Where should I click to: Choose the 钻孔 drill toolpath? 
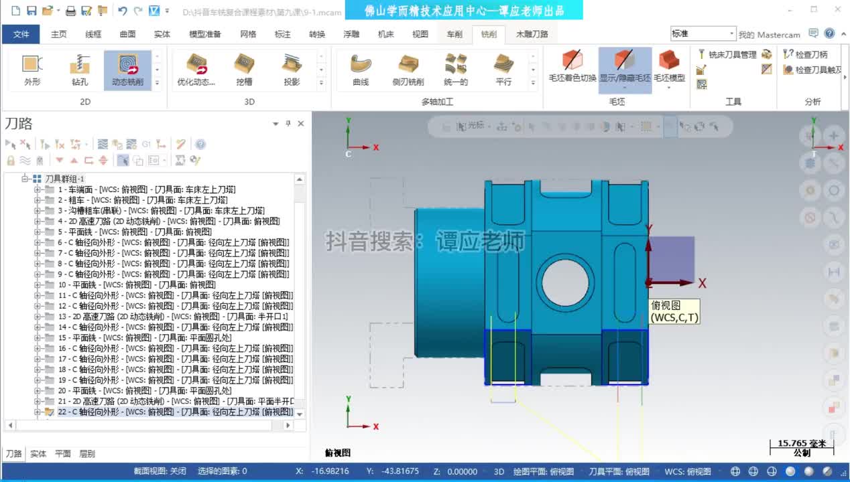pyautogui.click(x=80, y=70)
